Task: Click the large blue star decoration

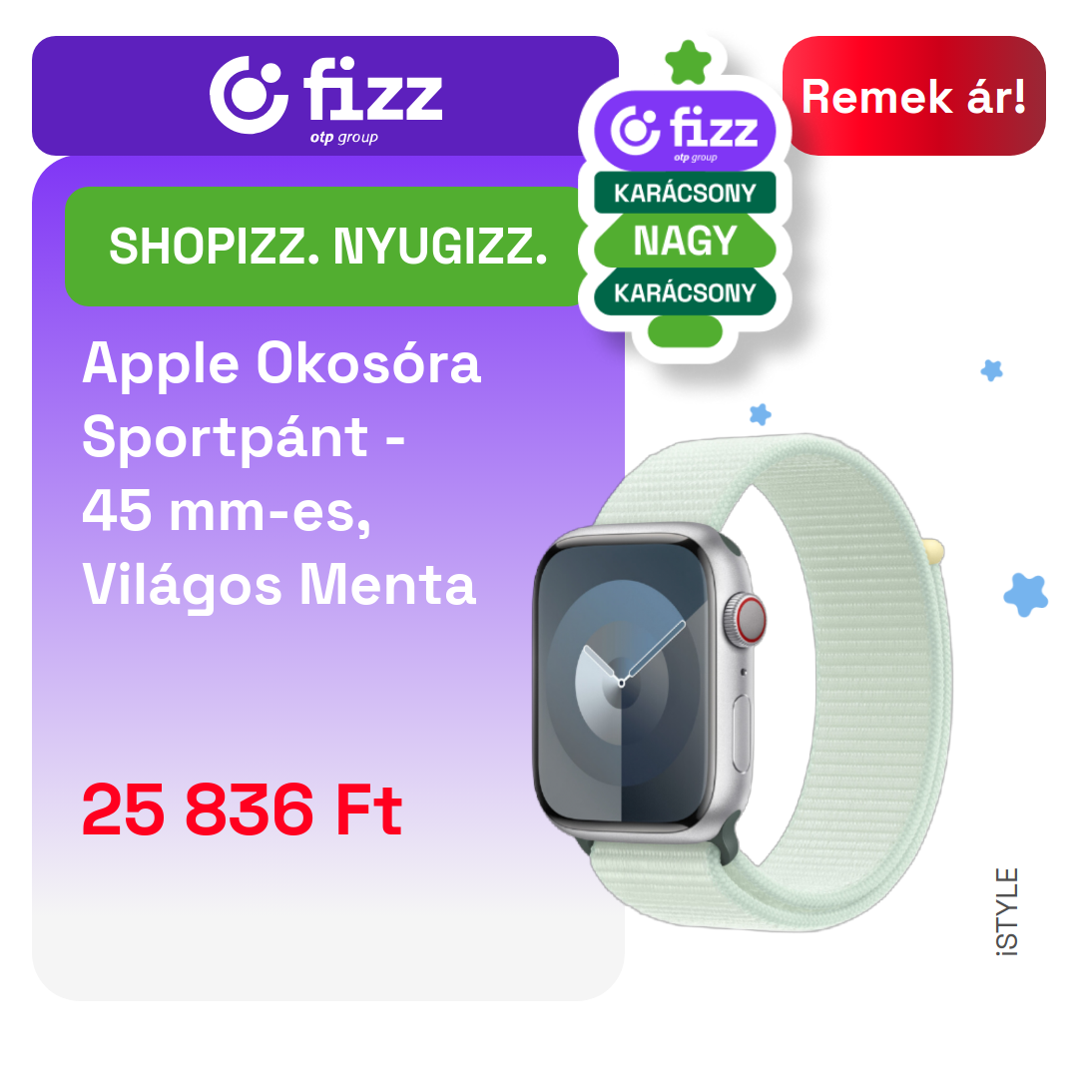Action: click(x=1026, y=595)
